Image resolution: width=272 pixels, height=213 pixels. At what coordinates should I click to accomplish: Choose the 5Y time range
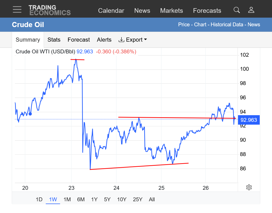tap(107, 199)
